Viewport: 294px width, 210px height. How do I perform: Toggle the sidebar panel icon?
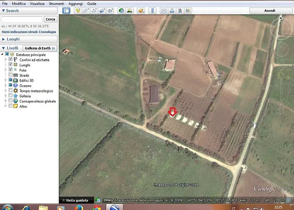point(66,10)
